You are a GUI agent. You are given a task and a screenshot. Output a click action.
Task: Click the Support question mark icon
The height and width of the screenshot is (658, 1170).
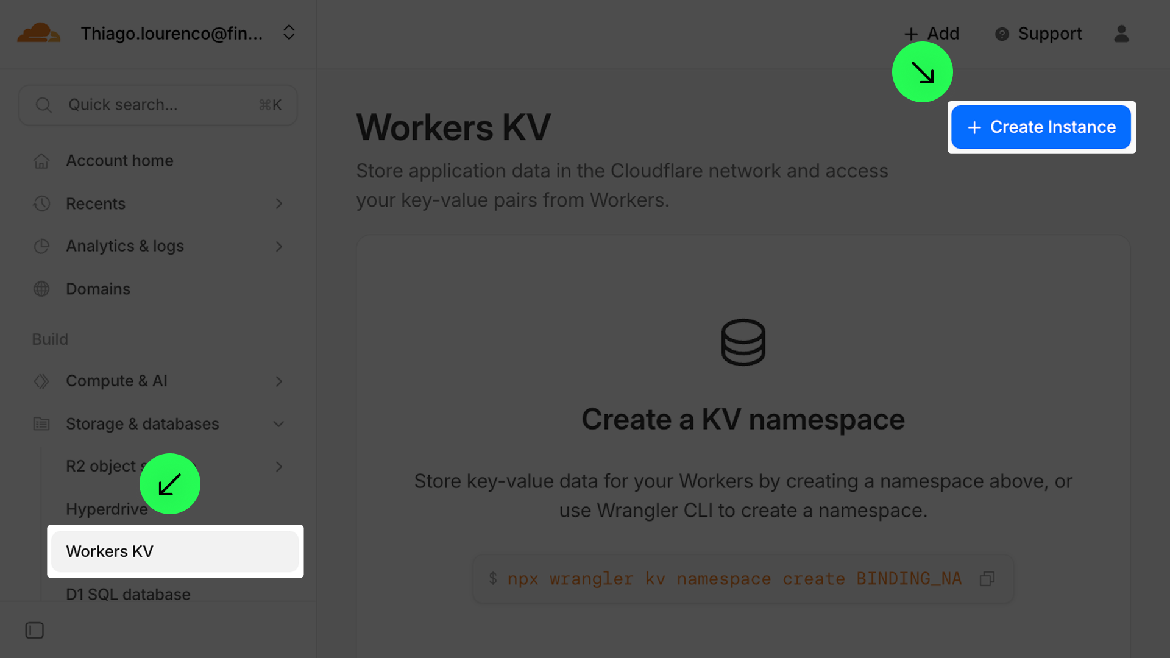pos(1002,34)
